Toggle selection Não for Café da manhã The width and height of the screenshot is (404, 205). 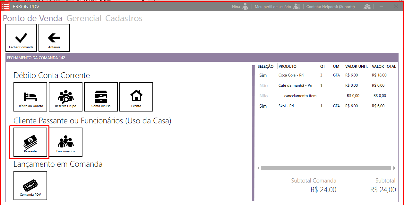263,85
